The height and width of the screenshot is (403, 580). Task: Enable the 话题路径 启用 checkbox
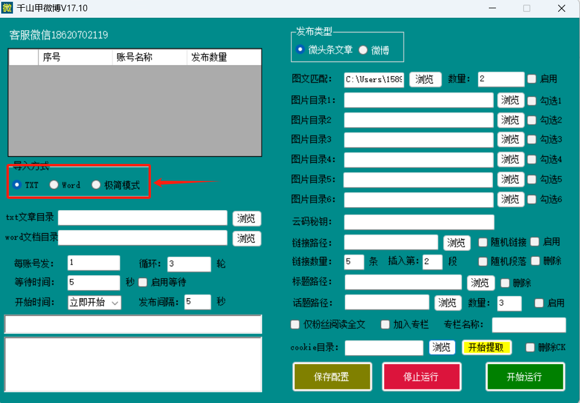[x=539, y=303]
